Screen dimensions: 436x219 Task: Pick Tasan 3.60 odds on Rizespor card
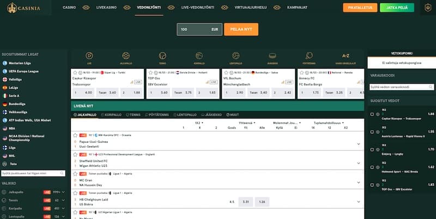[107, 92]
